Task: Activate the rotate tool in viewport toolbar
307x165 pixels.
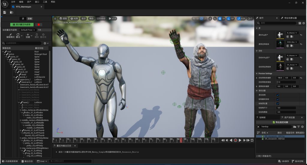Action: (201, 19)
